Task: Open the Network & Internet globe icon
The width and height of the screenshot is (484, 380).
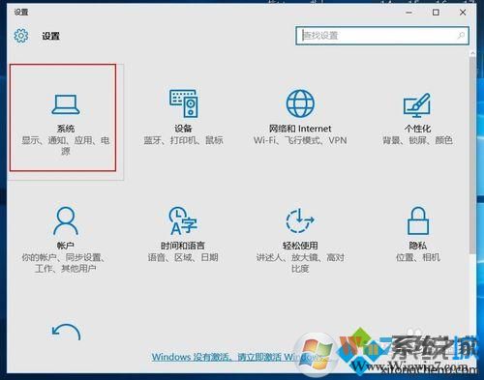Action: pyautogui.click(x=300, y=103)
